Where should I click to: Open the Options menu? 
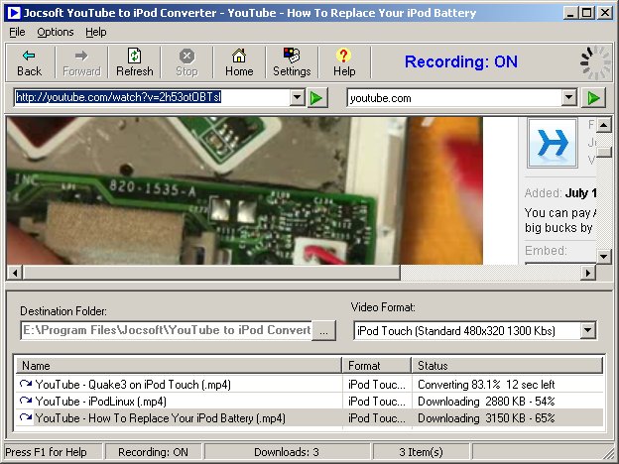[56, 32]
